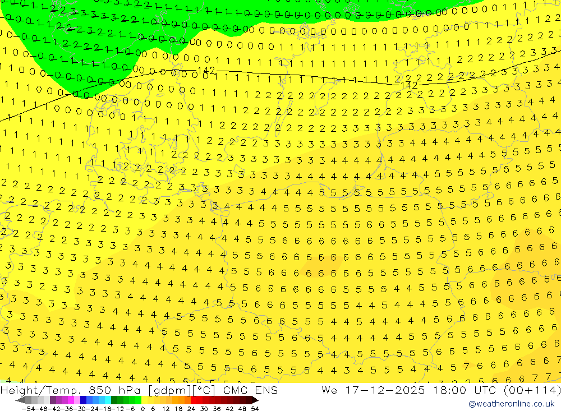Viewport: 561px width, 411px height.
Task: Click the [gdpm] units label
Action: click(x=169, y=390)
